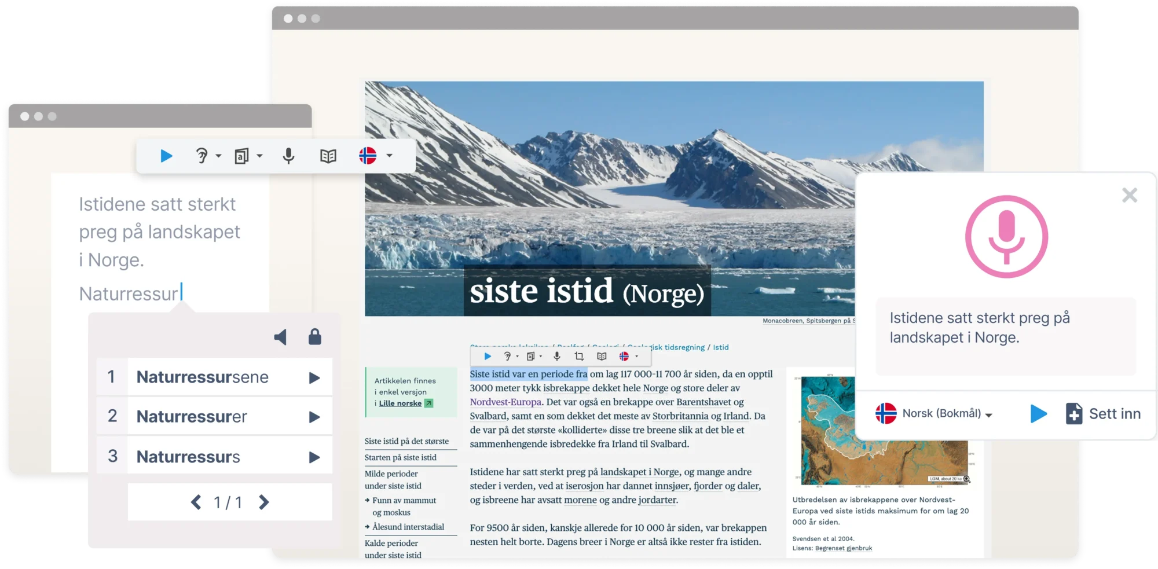This screenshot has width=1158, height=569.
Task: Open language dropdown arrow beside large toolbar flag
Action: pyautogui.click(x=389, y=156)
